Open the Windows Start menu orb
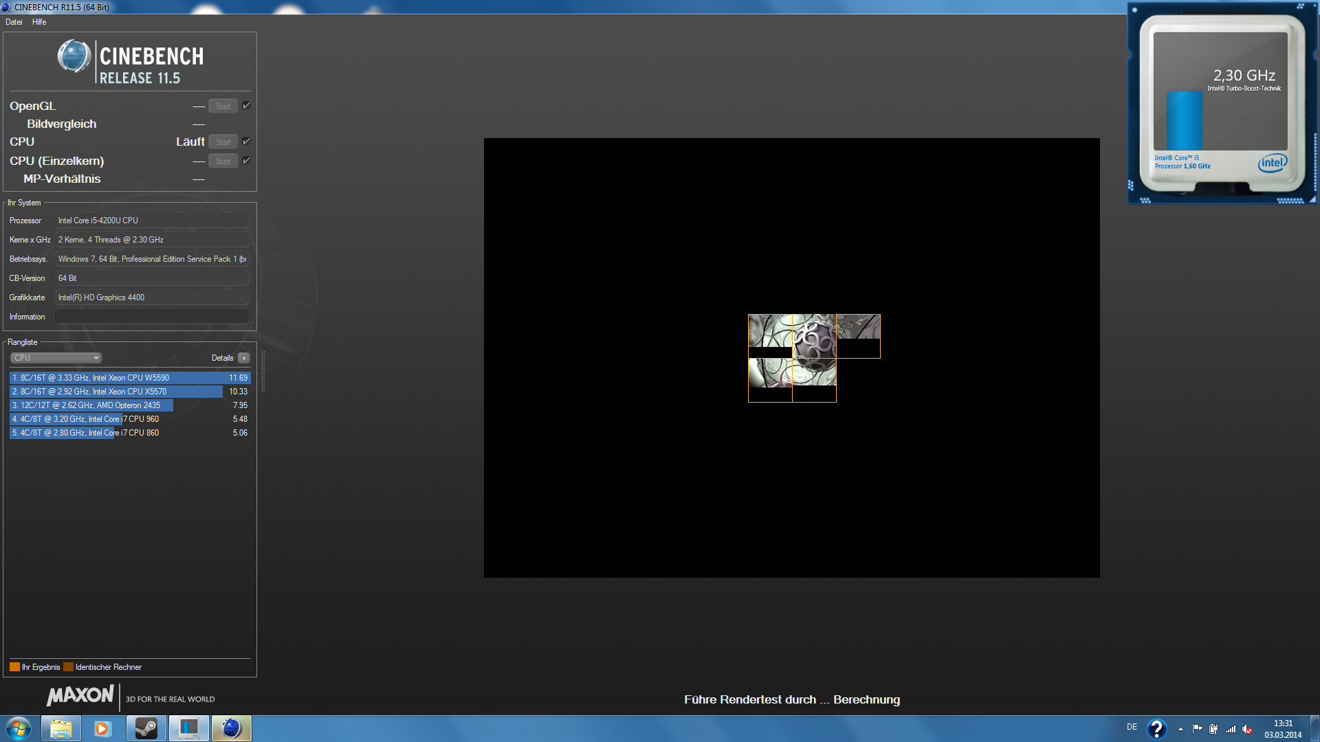Image resolution: width=1320 pixels, height=742 pixels. pyautogui.click(x=19, y=728)
